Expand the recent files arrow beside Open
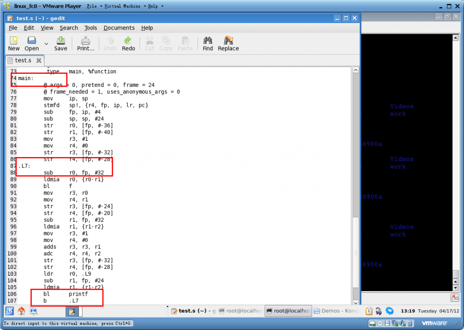Viewport: 464px width, 330px height. [46, 43]
